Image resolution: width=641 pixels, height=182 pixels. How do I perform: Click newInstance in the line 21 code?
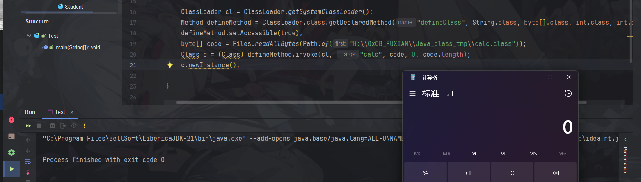pyautogui.click(x=208, y=65)
